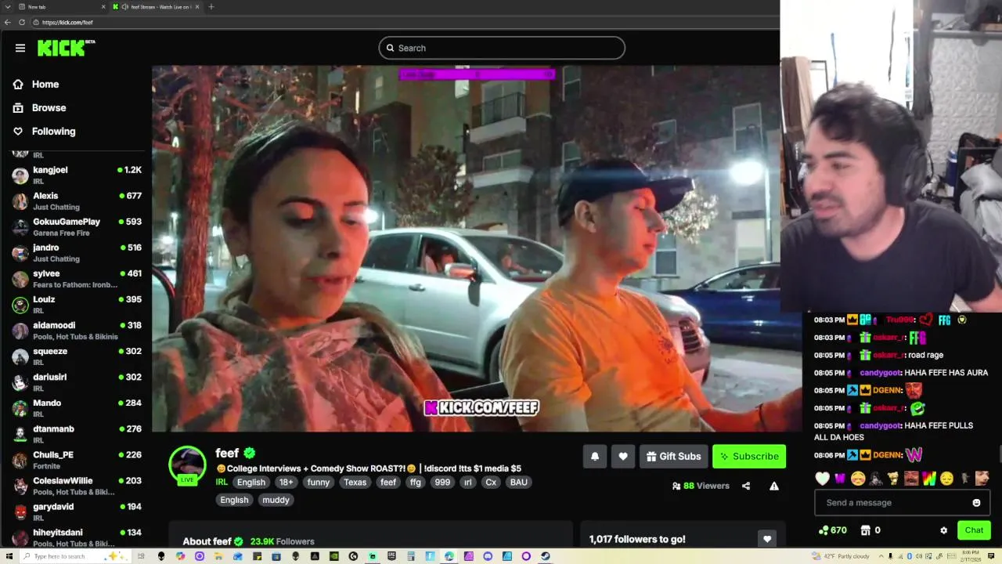Open Loulz channel in sidebar
This screenshot has height=564, width=1002.
(76, 304)
